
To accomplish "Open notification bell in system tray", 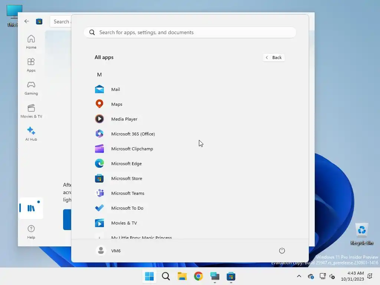I will [370, 276].
